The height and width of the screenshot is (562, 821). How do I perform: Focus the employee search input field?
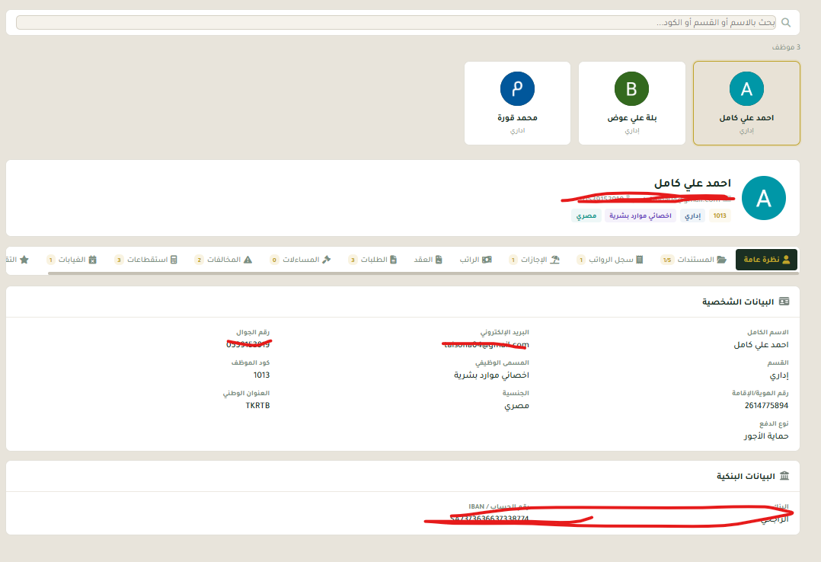396,23
